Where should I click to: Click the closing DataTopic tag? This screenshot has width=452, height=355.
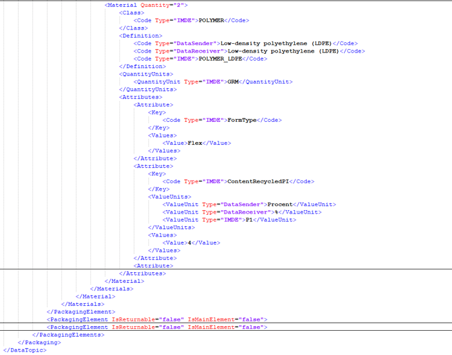(x=25, y=350)
